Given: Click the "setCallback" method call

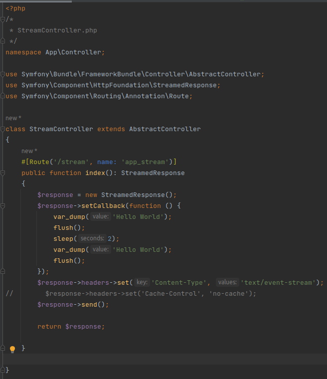Looking at the screenshot, I should pyautogui.click(x=103, y=206).
